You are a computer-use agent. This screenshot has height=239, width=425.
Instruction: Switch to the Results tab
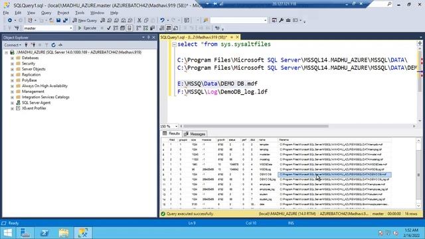click(171, 133)
